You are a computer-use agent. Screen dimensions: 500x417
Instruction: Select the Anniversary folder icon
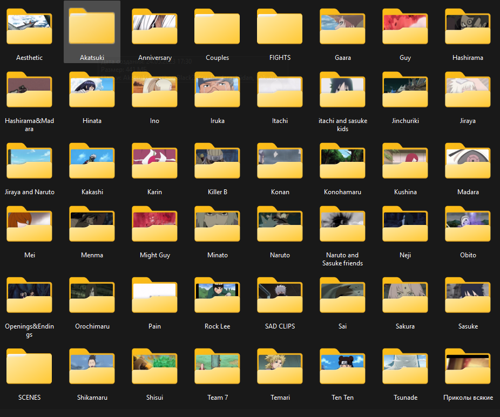154,26
